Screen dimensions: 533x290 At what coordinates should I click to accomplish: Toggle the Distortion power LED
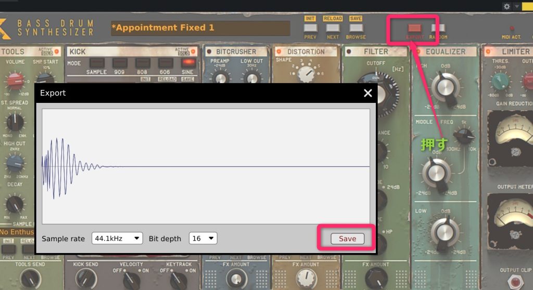tap(278, 51)
